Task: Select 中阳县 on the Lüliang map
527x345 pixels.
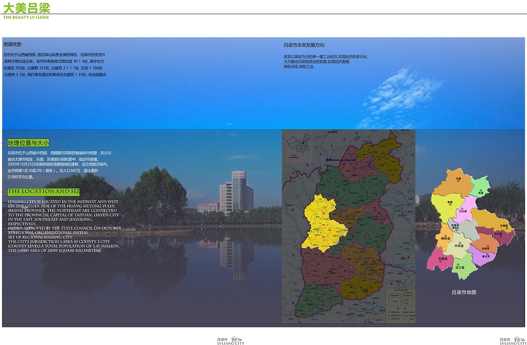Action: 459,246
